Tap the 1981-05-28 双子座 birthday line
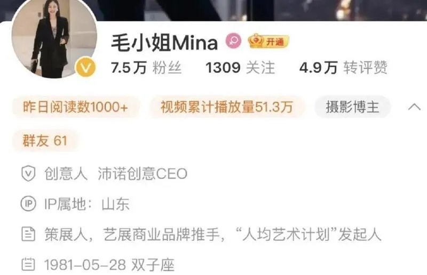This screenshot has height=275, width=427. [x=109, y=264]
